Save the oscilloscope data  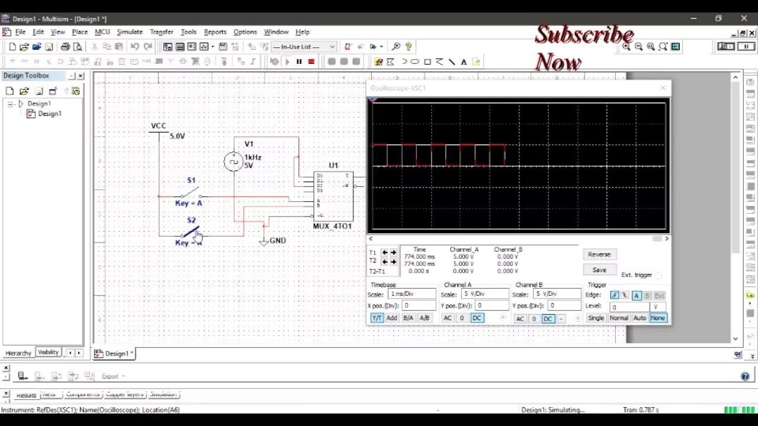coord(599,270)
